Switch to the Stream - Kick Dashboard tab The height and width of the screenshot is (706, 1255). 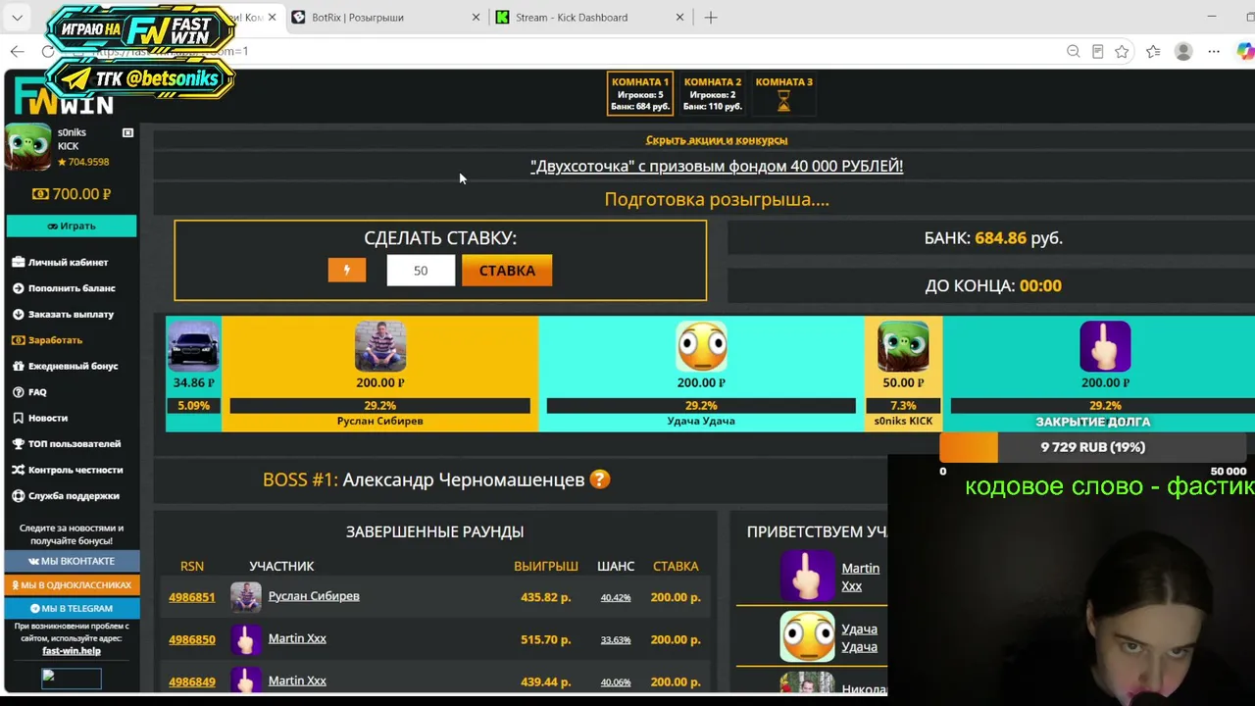pyautogui.click(x=590, y=18)
